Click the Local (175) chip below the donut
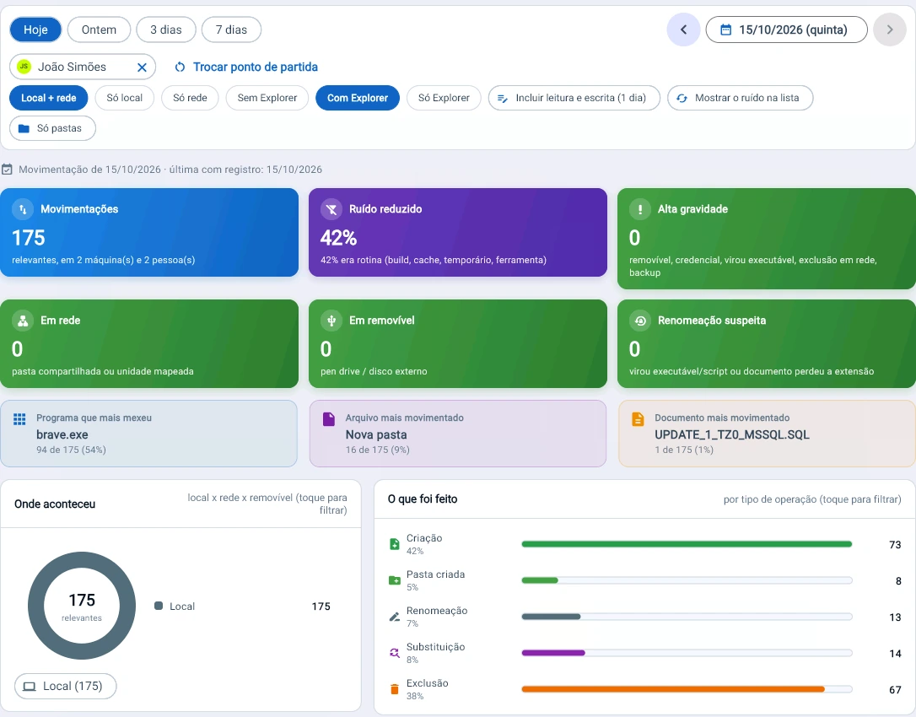The image size is (916, 717). [66, 686]
